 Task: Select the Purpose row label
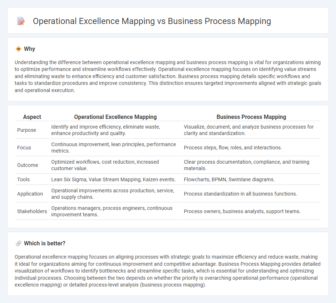(26, 130)
